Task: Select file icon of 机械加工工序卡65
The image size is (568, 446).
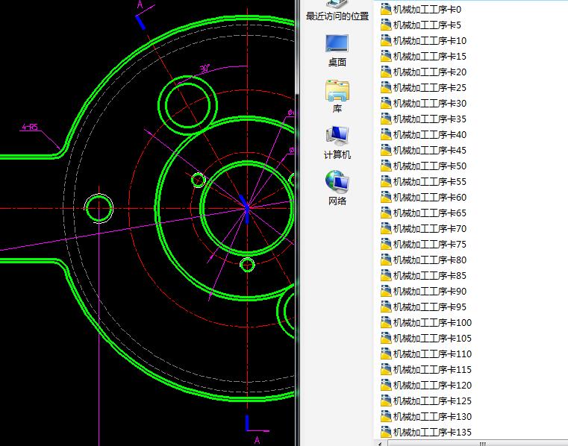Action: [x=386, y=213]
